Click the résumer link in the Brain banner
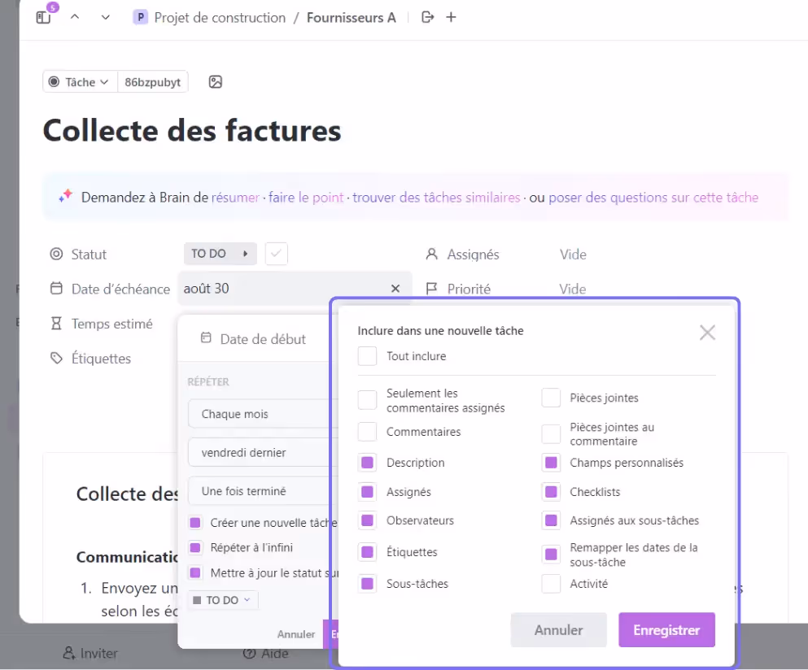This screenshot has height=670, width=808. (235, 197)
